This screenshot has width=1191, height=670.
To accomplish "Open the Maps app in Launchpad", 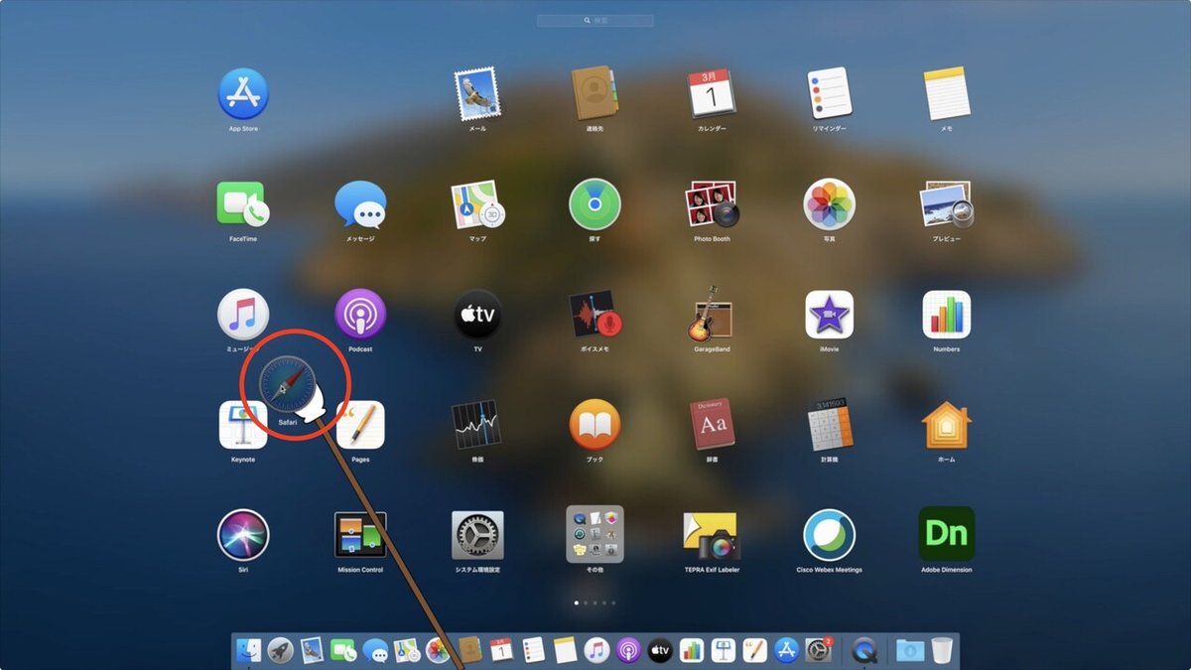I will (477, 204).
